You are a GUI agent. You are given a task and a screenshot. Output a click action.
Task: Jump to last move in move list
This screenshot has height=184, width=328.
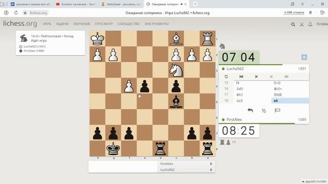(x=286, y=77)
